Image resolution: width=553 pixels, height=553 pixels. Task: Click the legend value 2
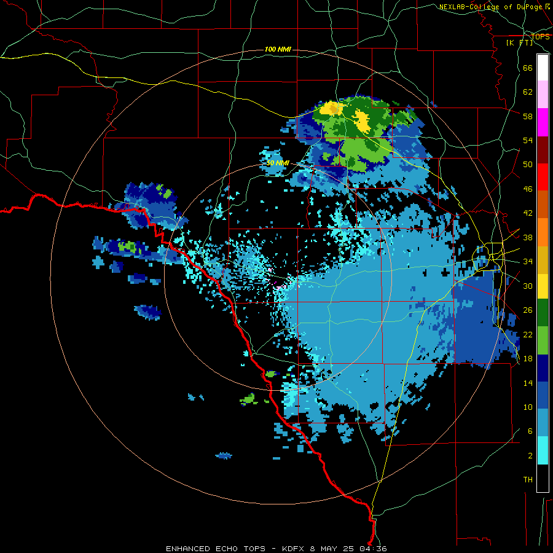point(530,456)
